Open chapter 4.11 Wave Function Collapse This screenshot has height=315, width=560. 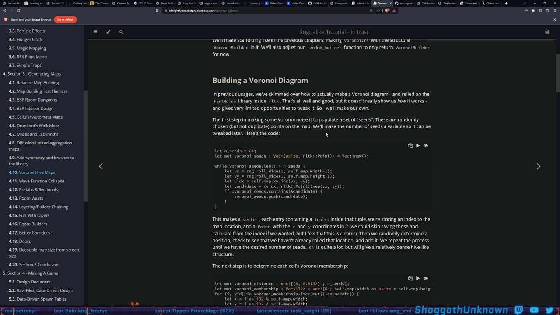pyautogui.click(x=36, y=181)
